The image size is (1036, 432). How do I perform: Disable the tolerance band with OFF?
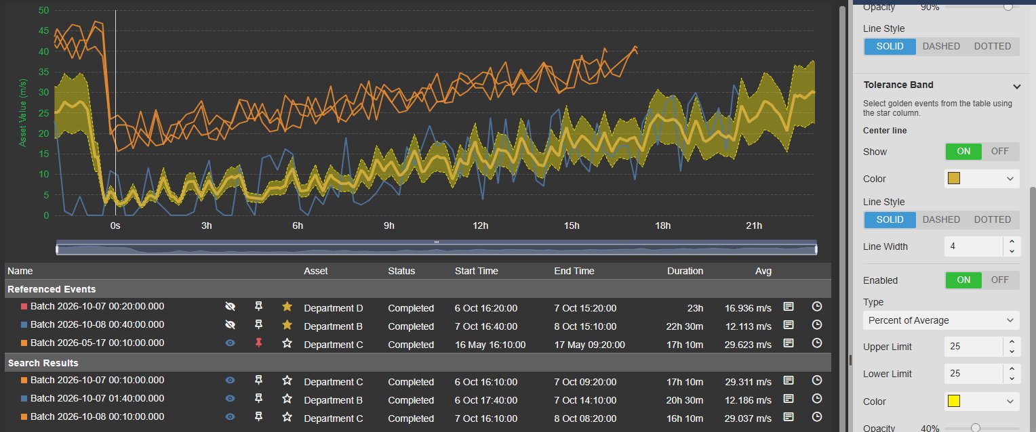pos(1000,280)
